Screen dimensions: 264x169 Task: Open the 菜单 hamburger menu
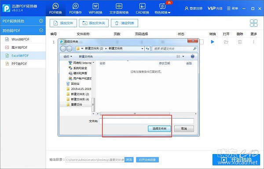232,8
